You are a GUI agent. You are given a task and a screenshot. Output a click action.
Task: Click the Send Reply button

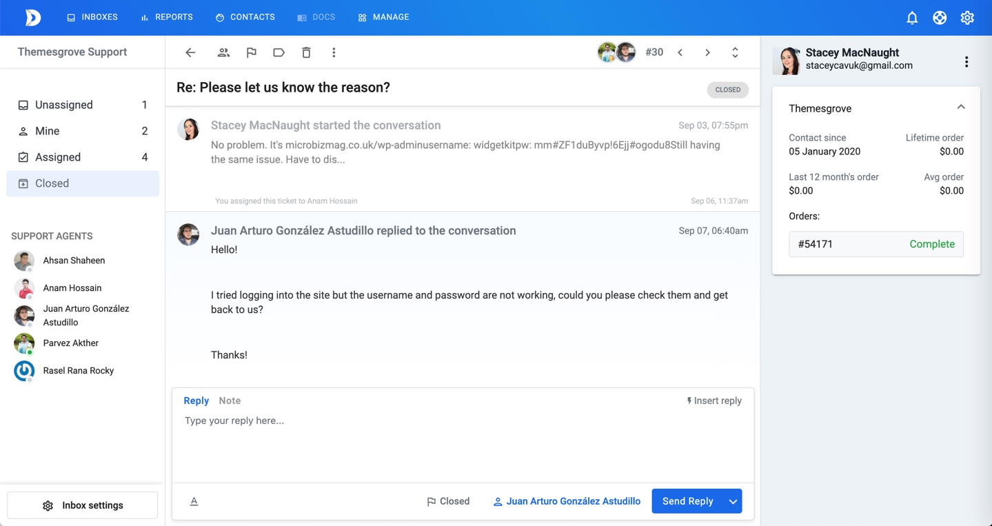[x=687, y=501]
